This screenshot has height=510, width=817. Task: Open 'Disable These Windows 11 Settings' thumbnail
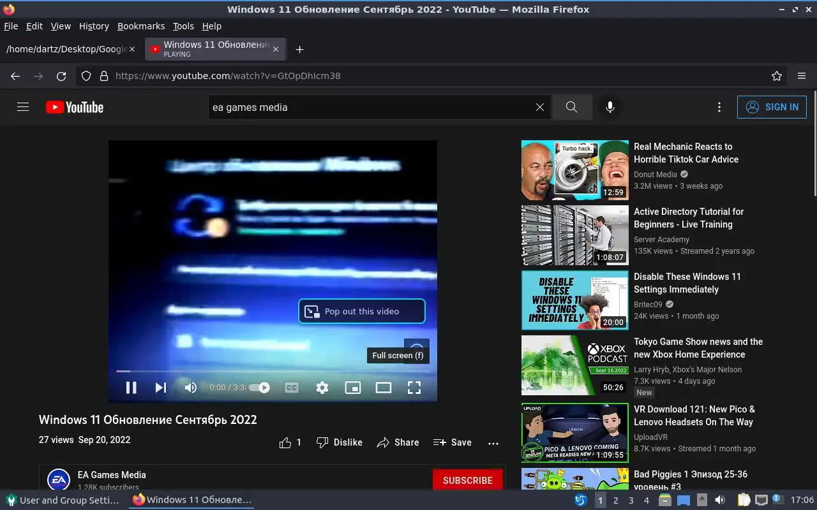[x=575, y=300]
